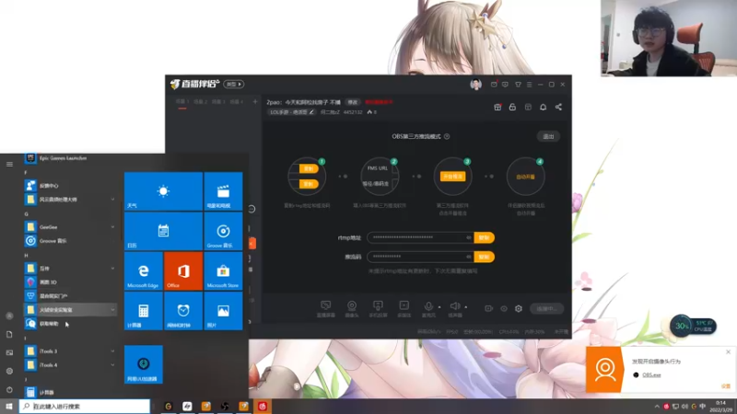The image size is (737, 414).
Task: Open the Microsoft Edge tile
Action: point(144,270)
